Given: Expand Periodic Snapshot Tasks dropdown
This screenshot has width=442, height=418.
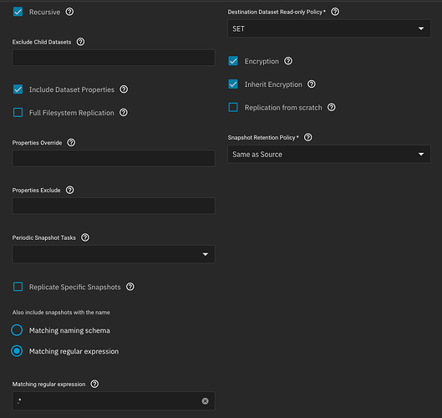Looking at the screenshot, I should [114, 254].
